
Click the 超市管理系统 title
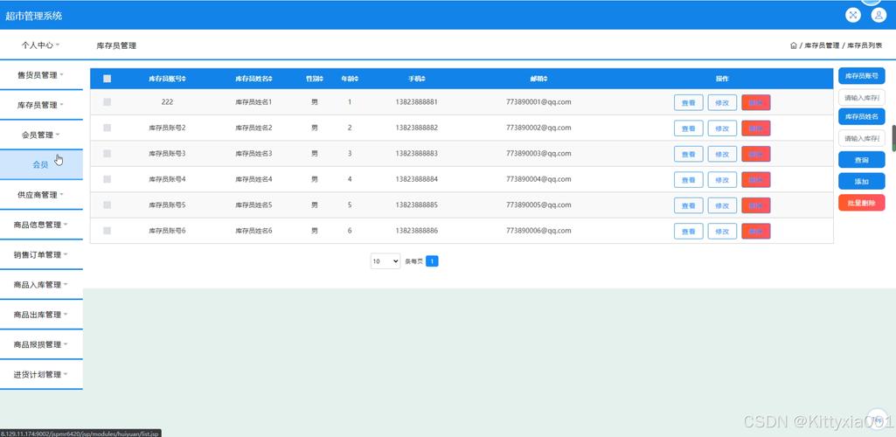point(34,16)
